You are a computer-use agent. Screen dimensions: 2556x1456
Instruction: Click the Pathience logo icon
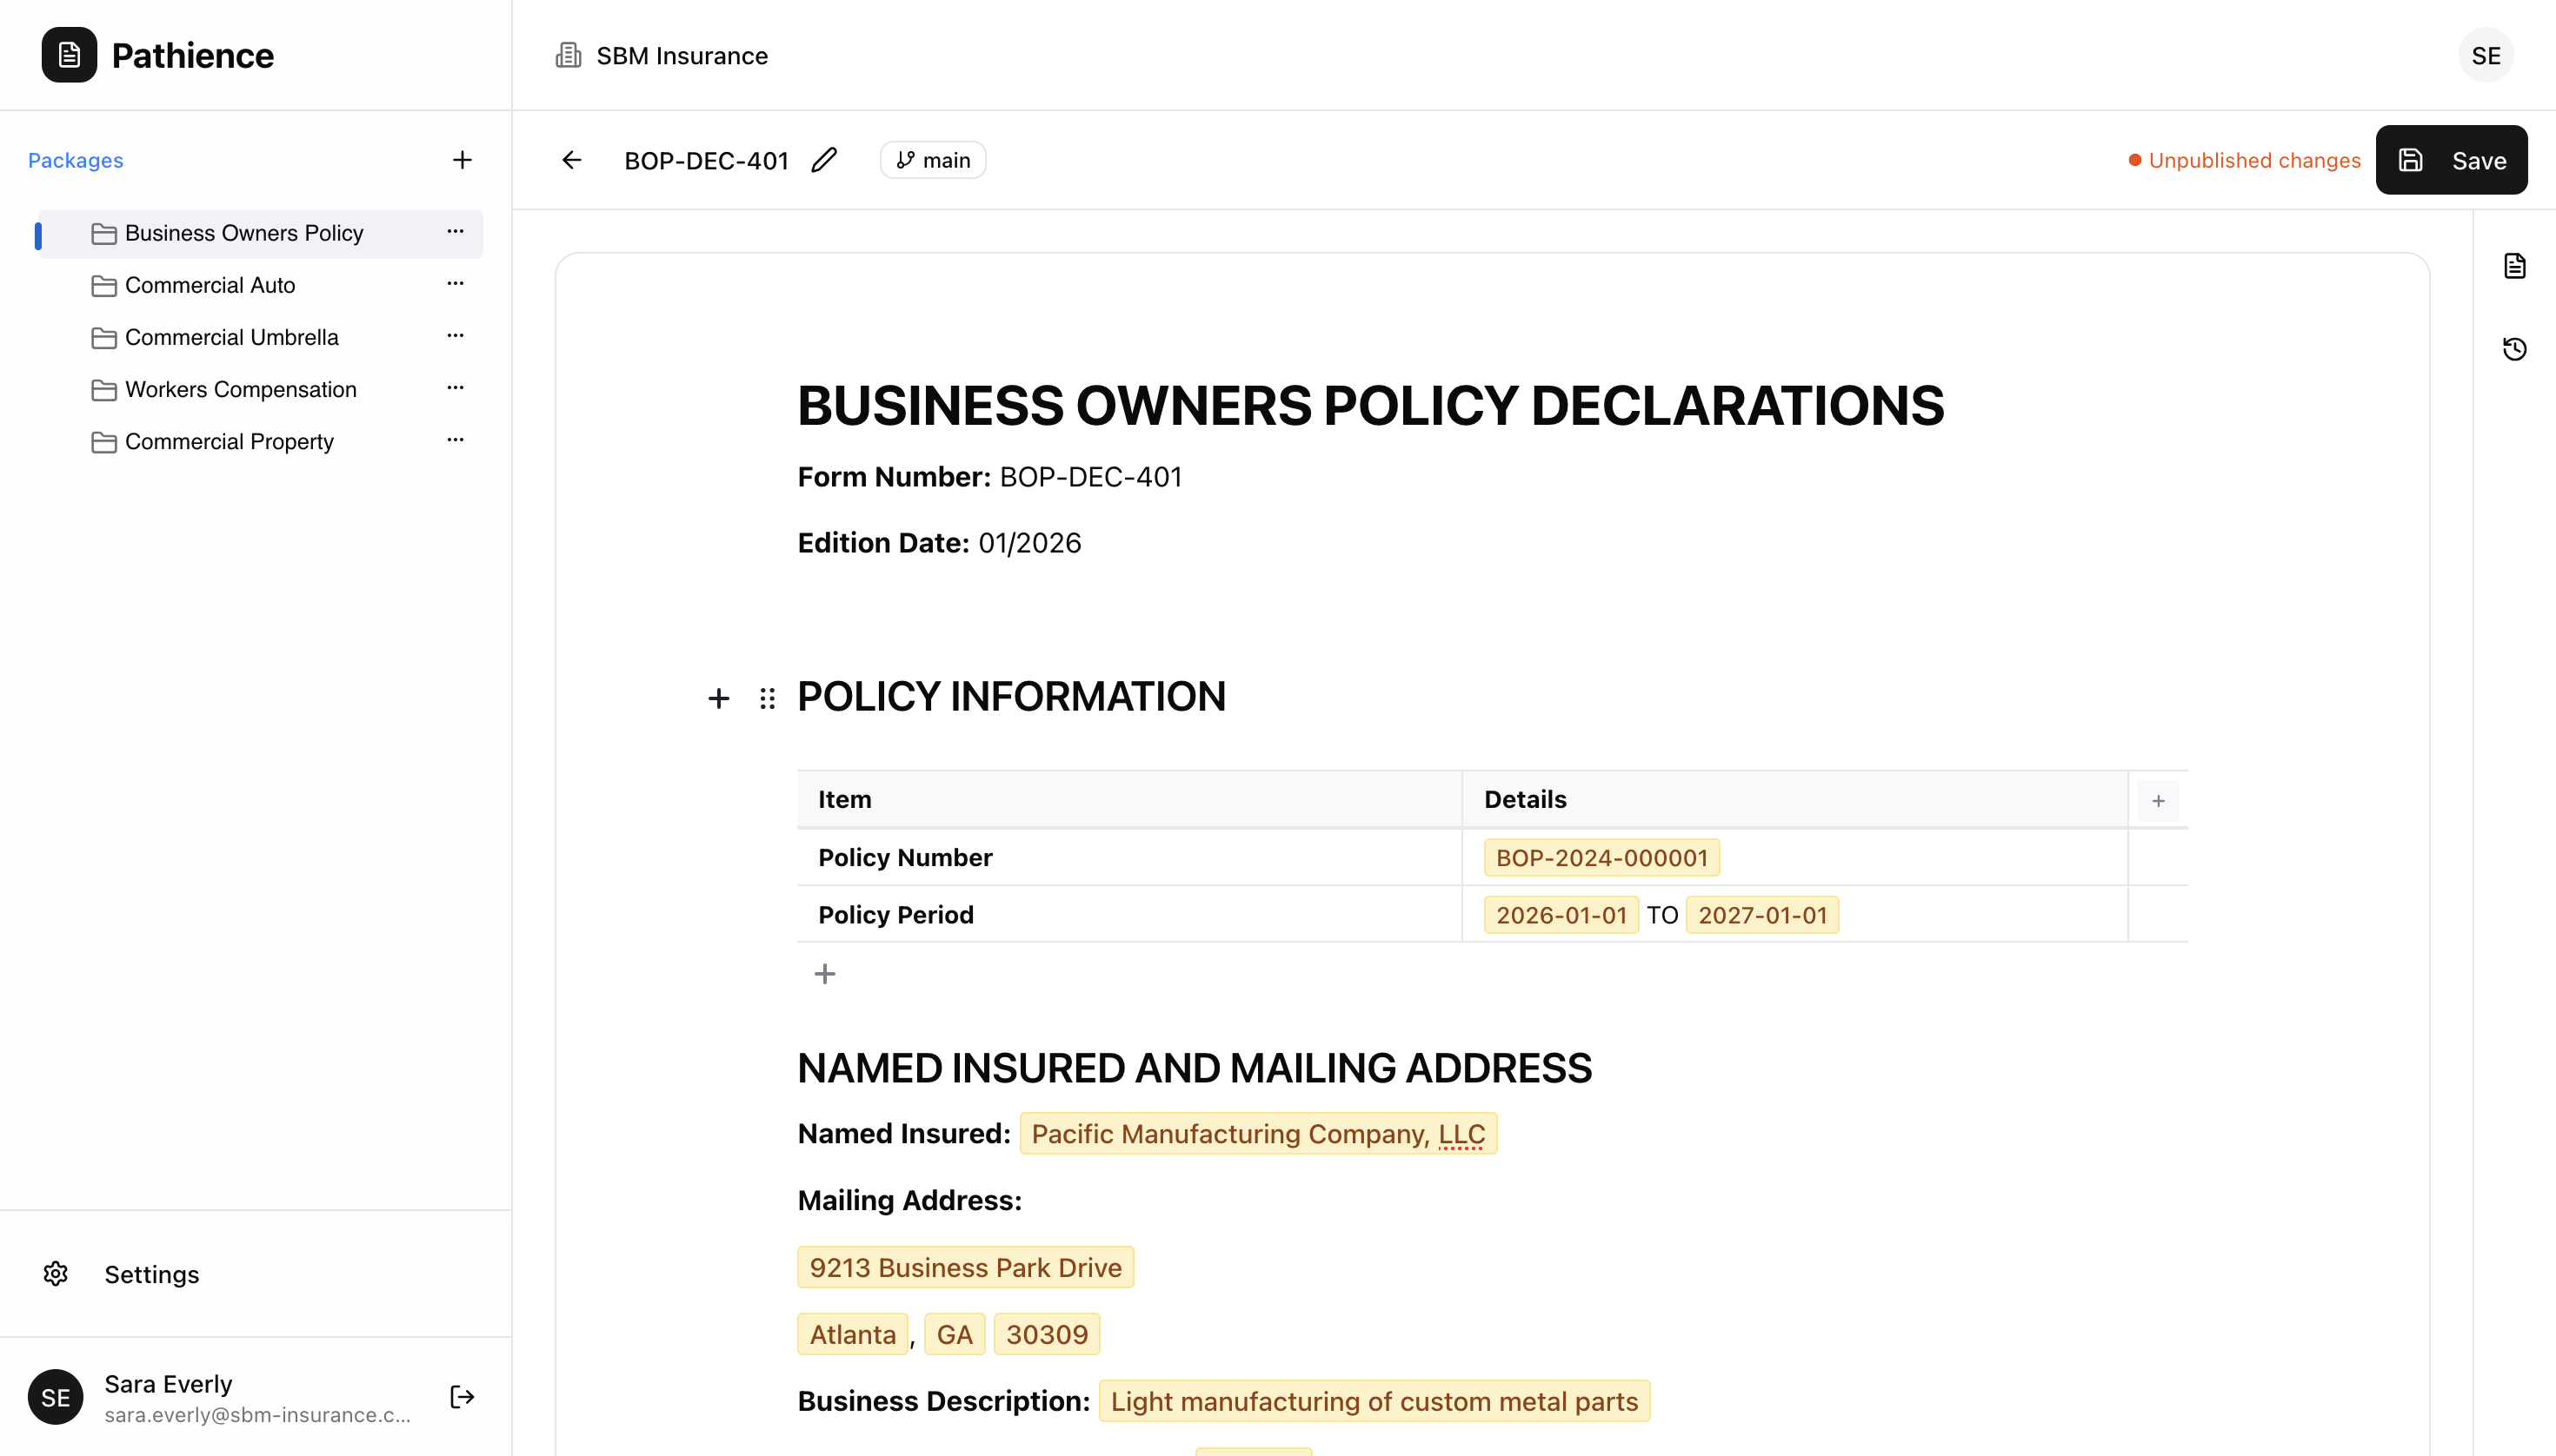66,55
